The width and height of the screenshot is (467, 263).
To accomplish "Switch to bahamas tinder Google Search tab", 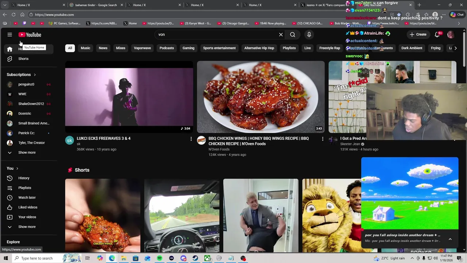I will pyautogui.click(x=96, y=5).
